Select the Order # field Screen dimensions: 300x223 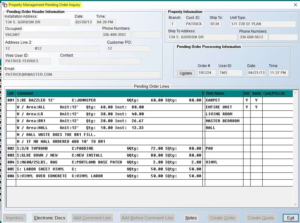(207, 73)
